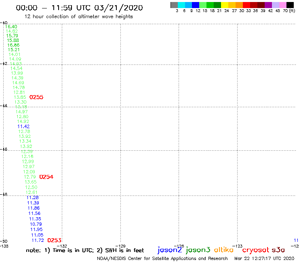The width and height of the screenshot is (299, 262).
Task: Click the wave height value 13.85
Action: (x=20, y=97)
